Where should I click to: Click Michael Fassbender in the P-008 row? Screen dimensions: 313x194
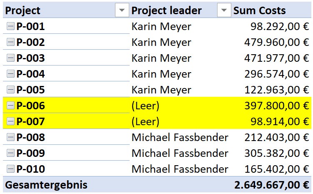[180, 137]
